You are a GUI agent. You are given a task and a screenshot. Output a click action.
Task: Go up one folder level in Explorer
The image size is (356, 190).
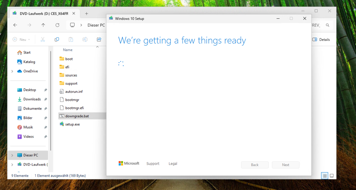43,25
